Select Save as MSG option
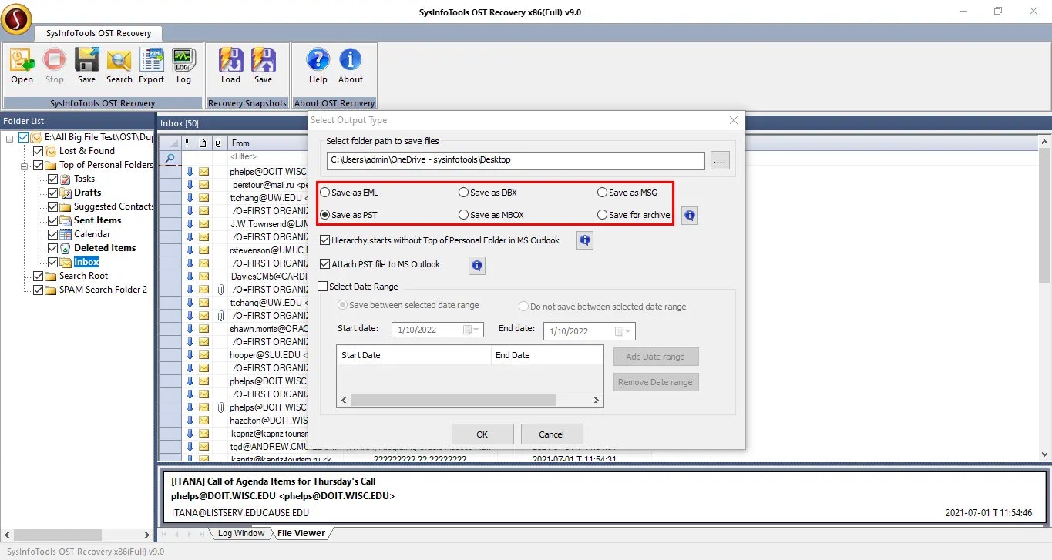The height and width of the screenshot is (560, 1052). (x=627, y=193)
